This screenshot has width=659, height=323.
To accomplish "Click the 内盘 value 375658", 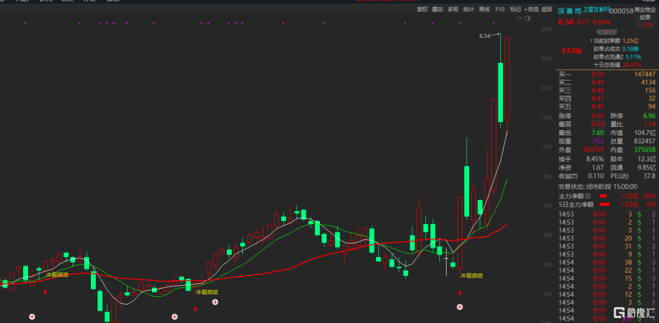I will point(644,150).
